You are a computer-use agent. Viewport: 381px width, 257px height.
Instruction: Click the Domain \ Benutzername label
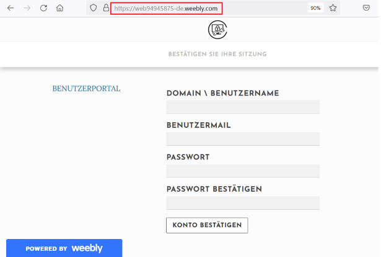(222, 93)
